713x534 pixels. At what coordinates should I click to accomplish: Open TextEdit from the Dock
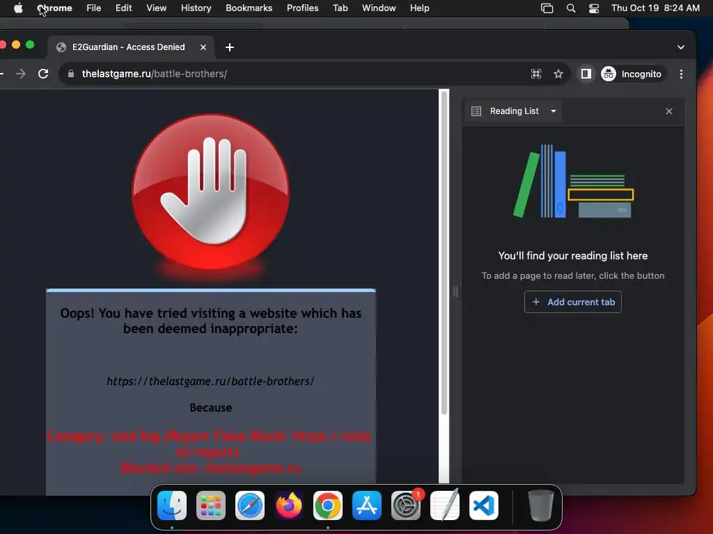[x=445, y=505]
